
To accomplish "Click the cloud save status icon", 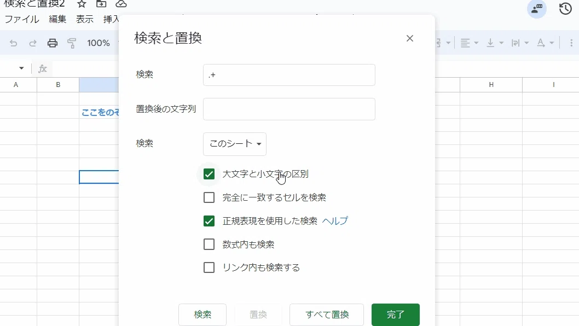I will pos(121,4).
